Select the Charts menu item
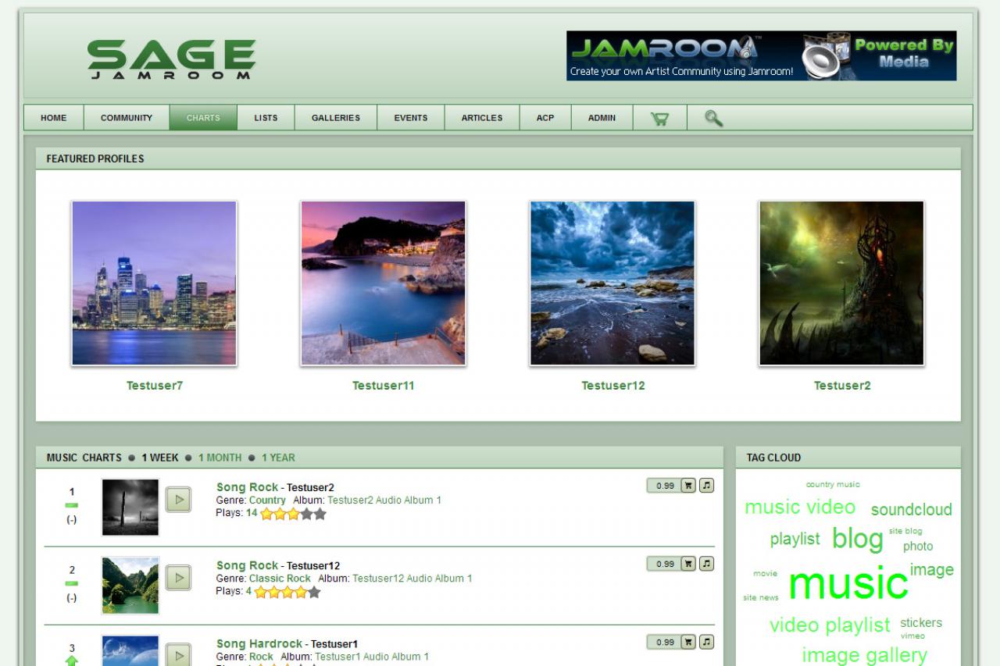 [x=203, y=118]
